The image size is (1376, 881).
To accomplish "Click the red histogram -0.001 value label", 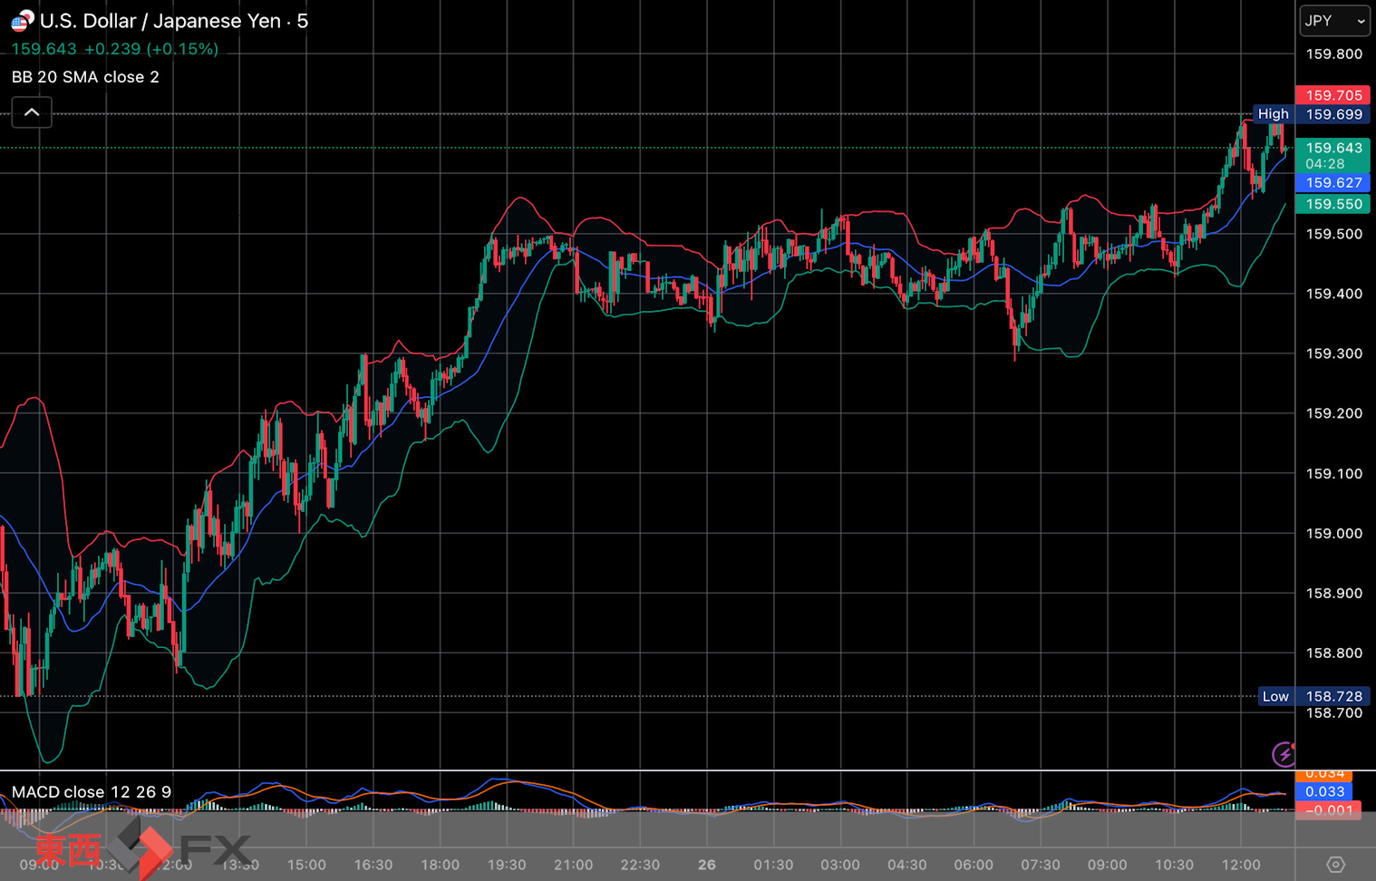I will [1328, 810].
